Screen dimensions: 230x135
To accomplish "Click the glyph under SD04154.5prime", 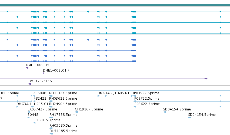I will pos(189,117).
